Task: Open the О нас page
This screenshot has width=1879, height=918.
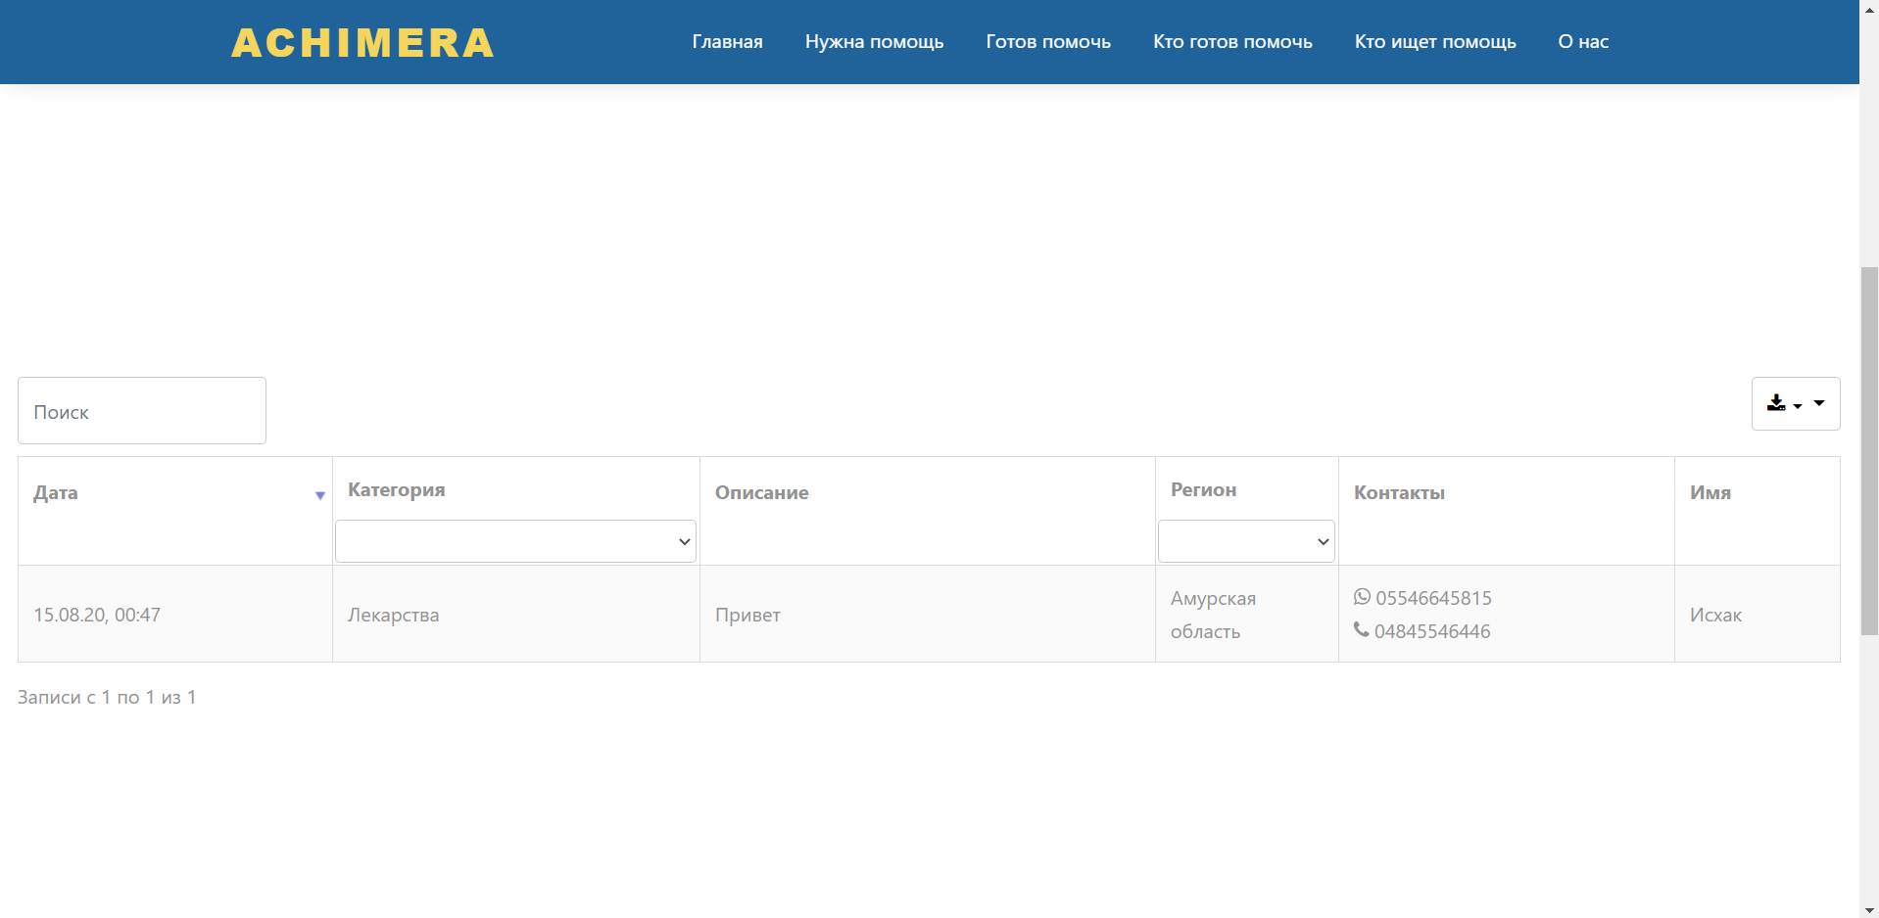Action: click(1583, 42)
